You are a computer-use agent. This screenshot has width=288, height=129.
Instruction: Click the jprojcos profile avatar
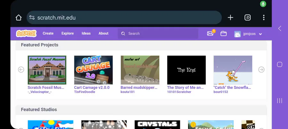237,34
